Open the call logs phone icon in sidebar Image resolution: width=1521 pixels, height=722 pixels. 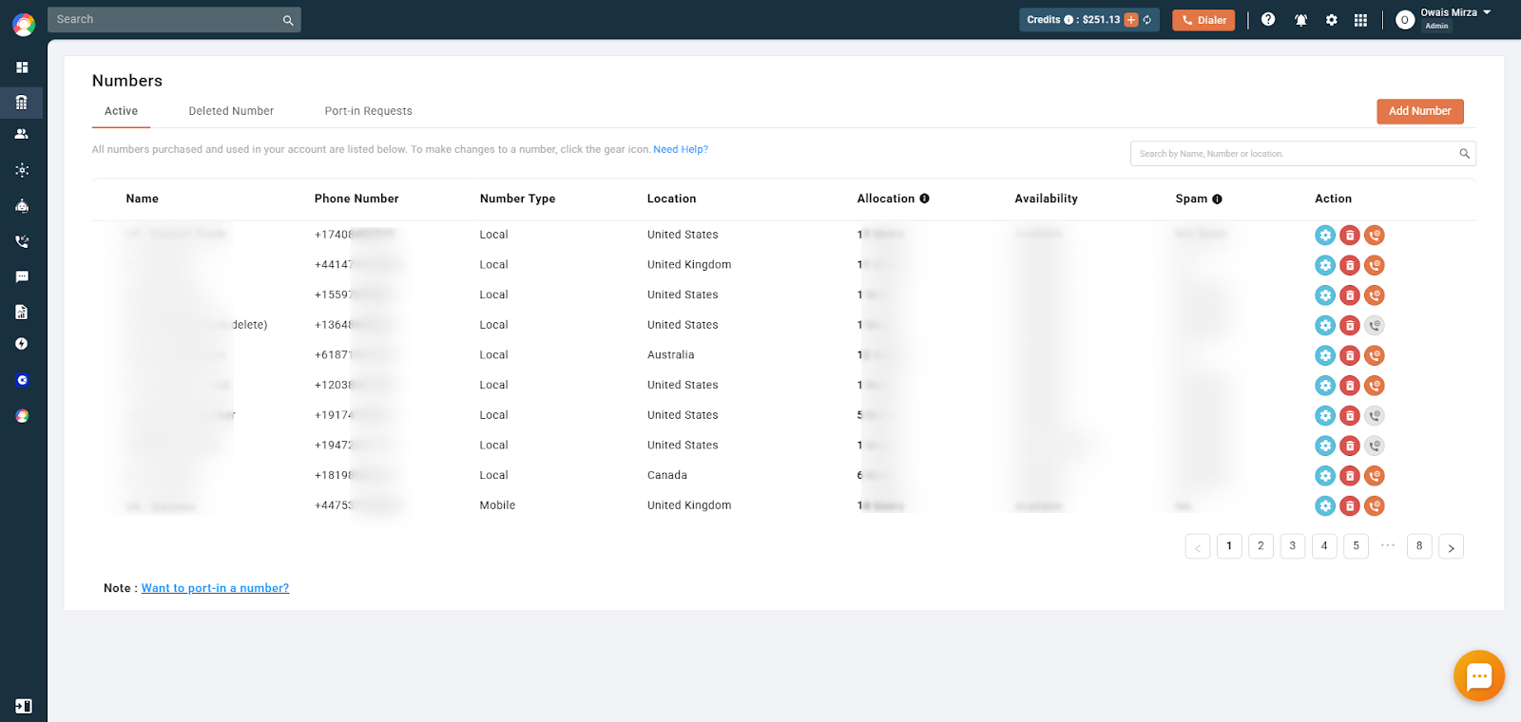click(x=22, y=241)
